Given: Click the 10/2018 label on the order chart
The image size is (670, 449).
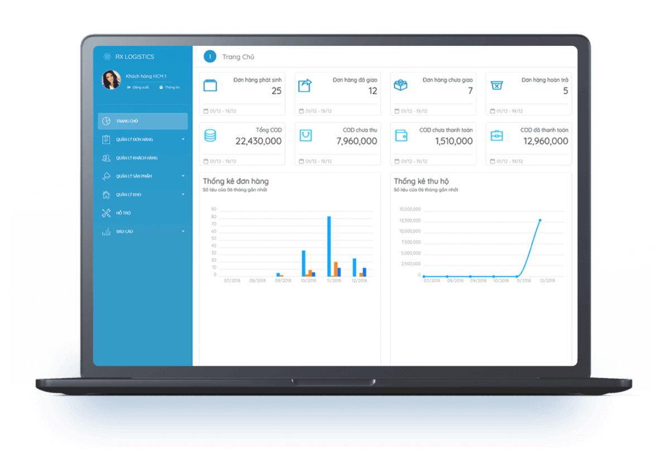Looking at the screenshot, I should (308, 281).
